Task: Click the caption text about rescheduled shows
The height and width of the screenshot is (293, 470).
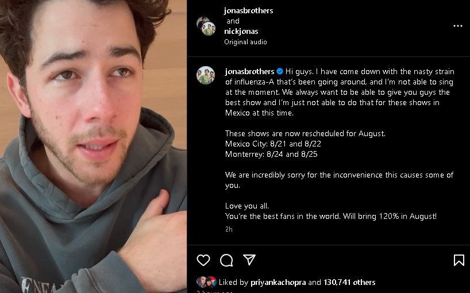Action: 305,134
